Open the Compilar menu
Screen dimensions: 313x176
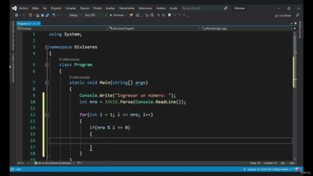click(x=70, y=8)
